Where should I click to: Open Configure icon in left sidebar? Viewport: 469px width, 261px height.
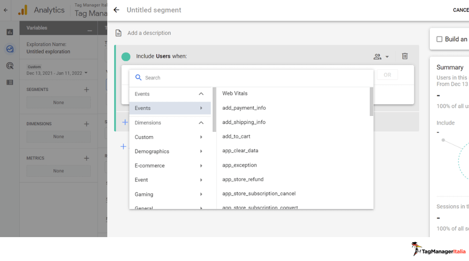(x=10, y=82)
